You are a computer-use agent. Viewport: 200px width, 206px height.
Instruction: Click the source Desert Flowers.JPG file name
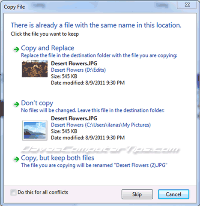[74, 64]
